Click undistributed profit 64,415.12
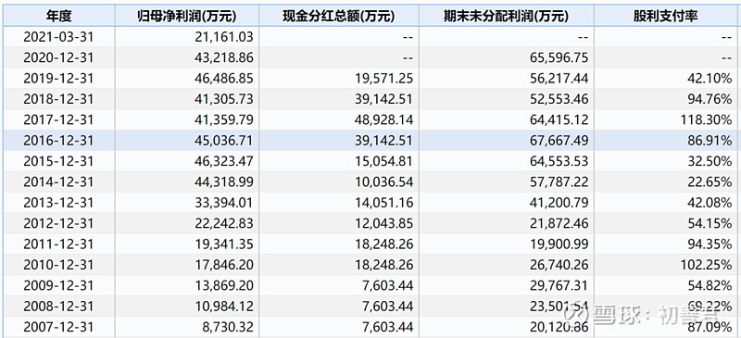Image resolution: width=741 pixels, height=338 pixels. 559,120
